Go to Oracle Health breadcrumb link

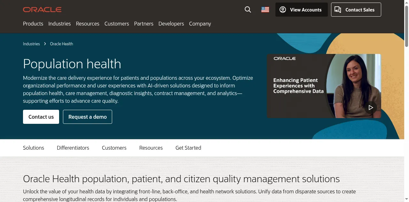point(62,44)
